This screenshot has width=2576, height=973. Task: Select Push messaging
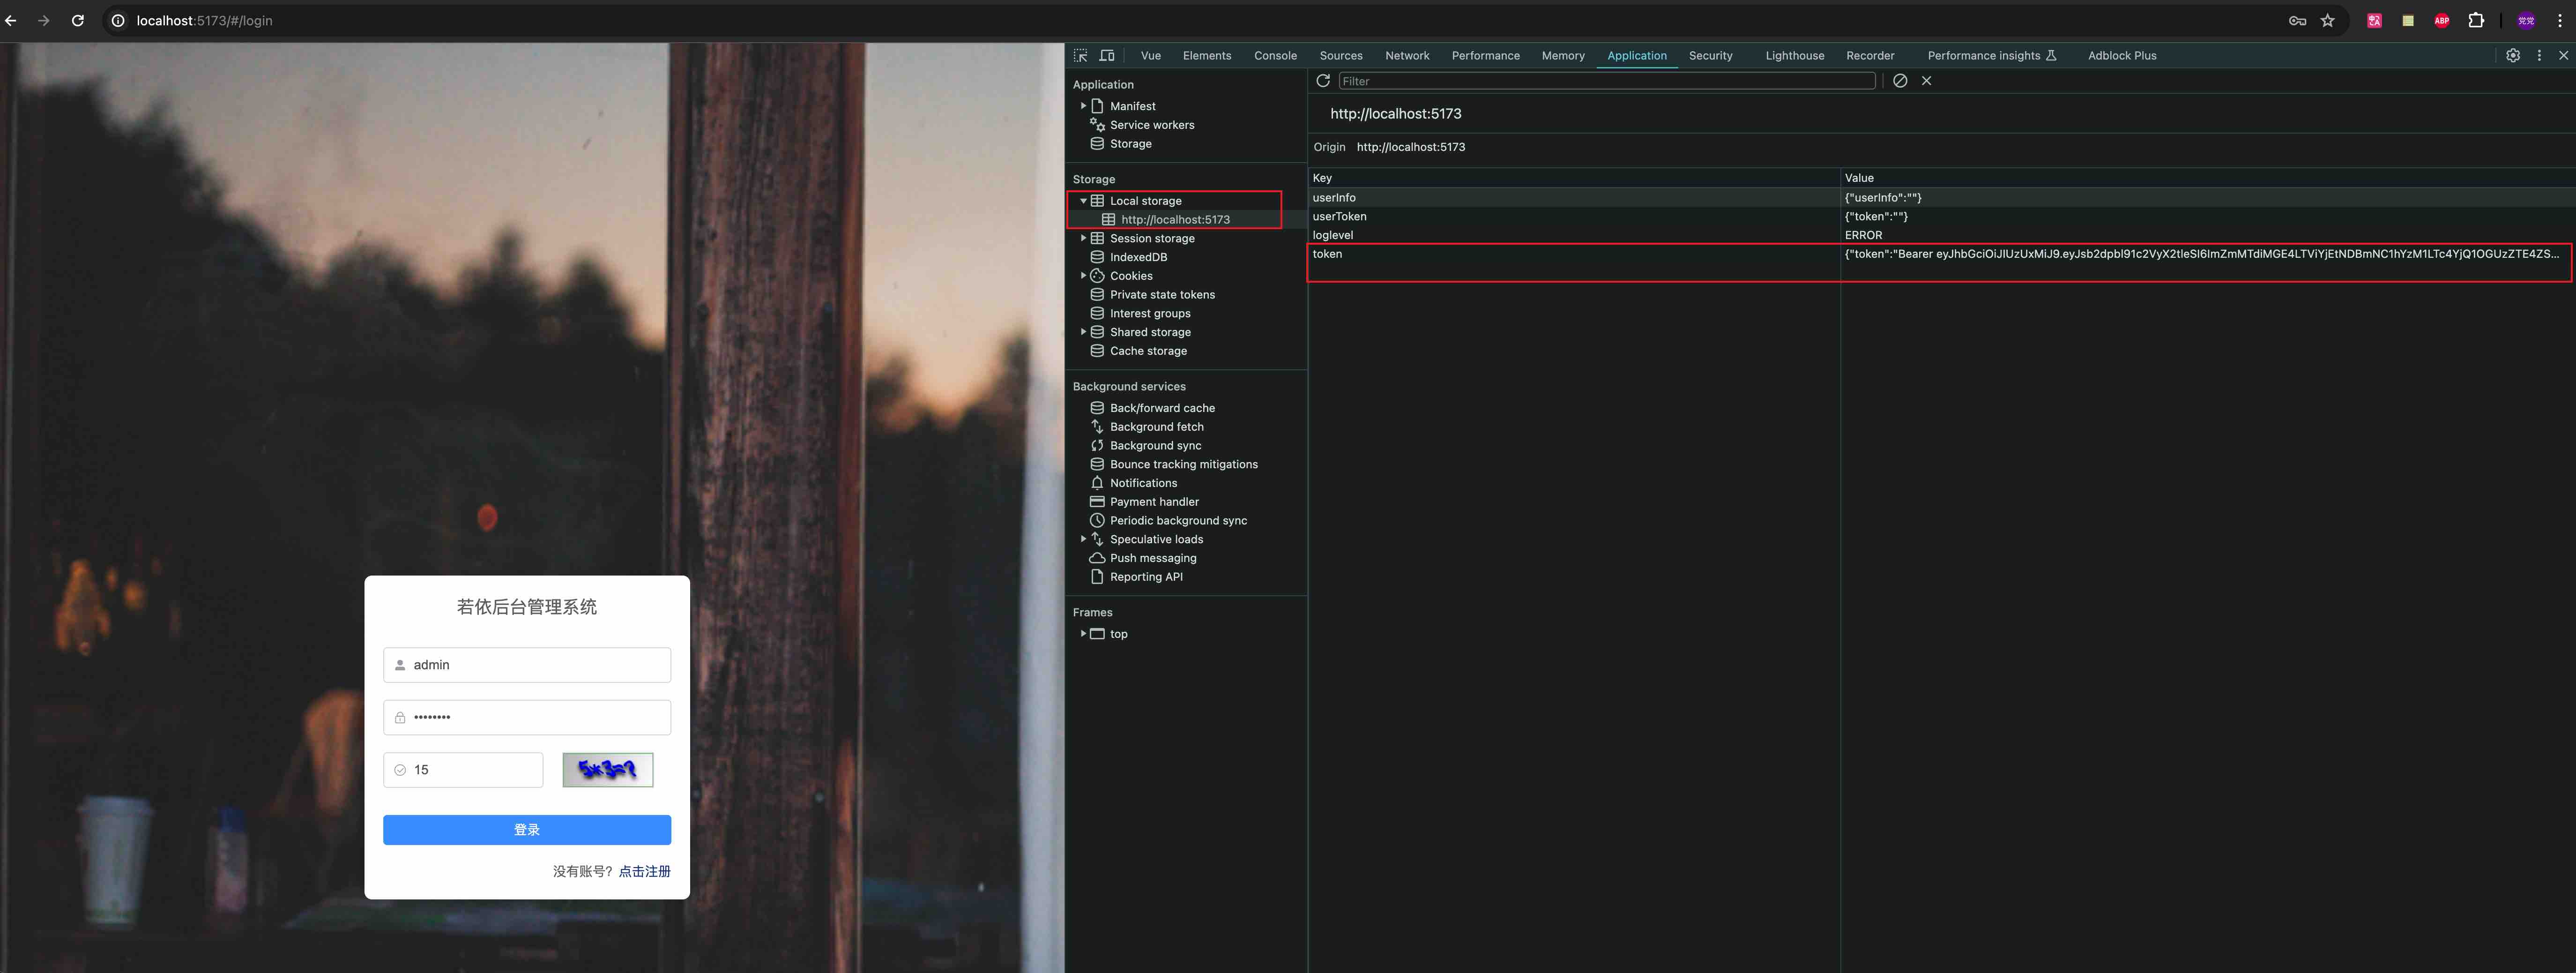tap(1152, 558)
